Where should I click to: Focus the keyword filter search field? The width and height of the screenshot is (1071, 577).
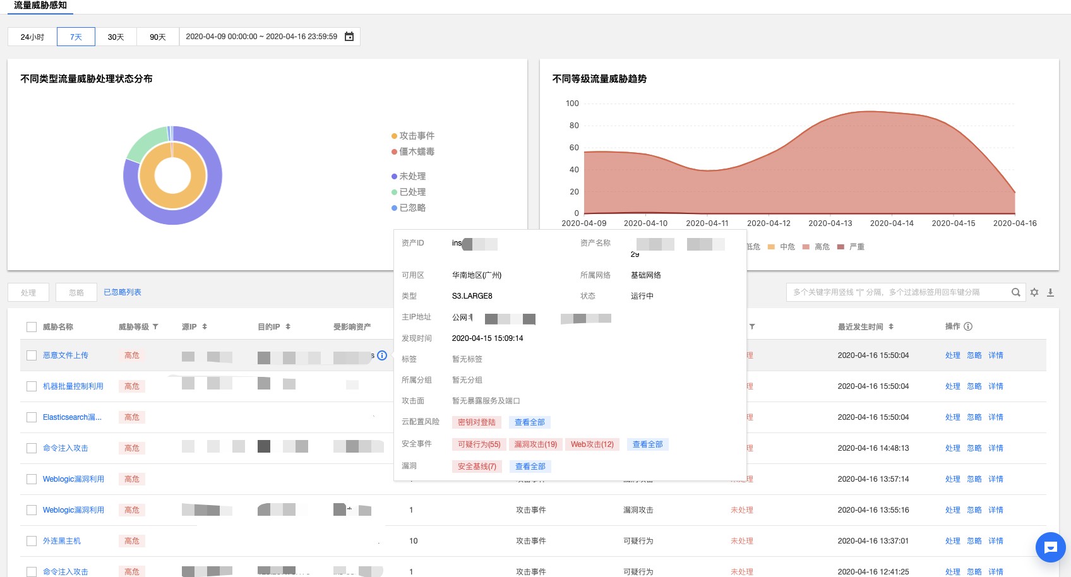point(897,292)
